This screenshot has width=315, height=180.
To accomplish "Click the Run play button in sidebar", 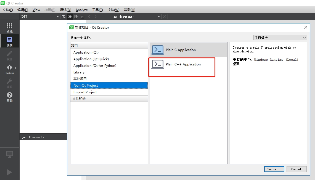I will 9,172.
